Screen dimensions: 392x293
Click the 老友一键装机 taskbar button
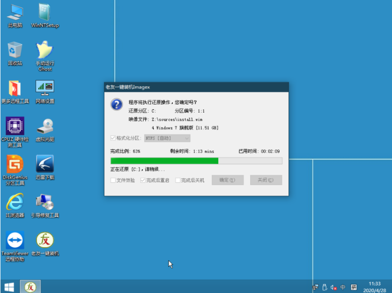(30, 287)
